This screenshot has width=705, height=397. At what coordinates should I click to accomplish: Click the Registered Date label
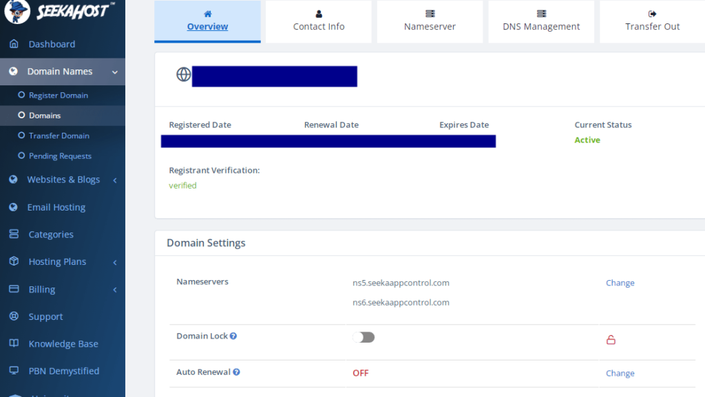click(x=200, y=125)
